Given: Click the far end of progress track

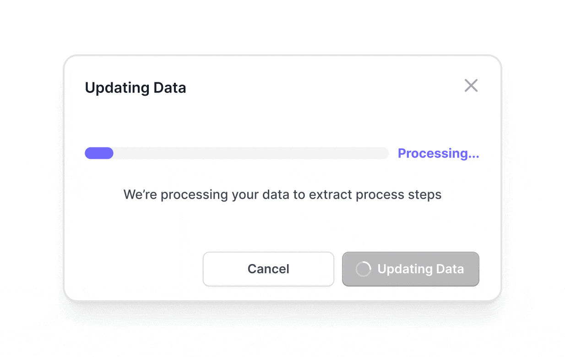Looking at the screenshot, I should point(384,153).
